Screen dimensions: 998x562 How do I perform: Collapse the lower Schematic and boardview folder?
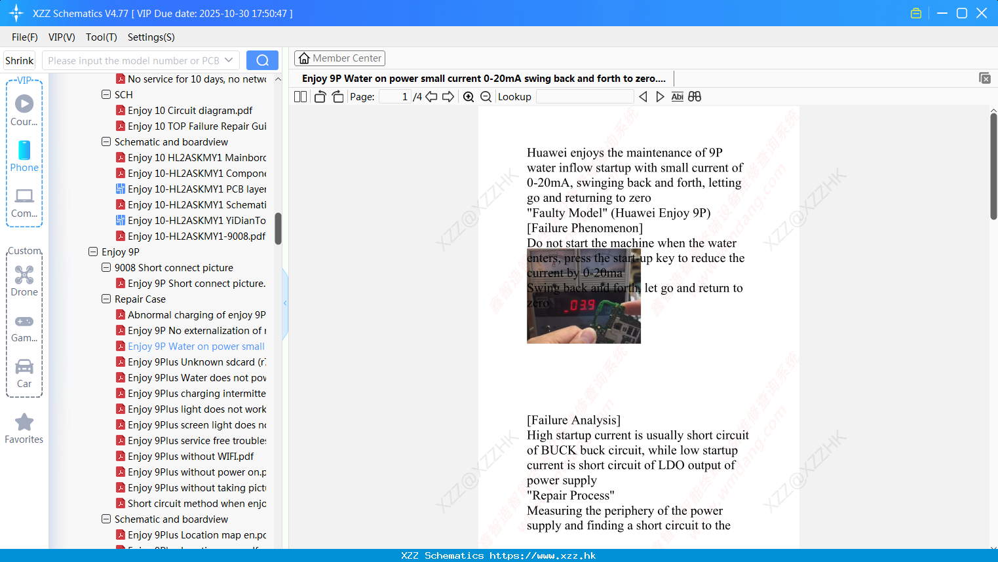(106, 519)
